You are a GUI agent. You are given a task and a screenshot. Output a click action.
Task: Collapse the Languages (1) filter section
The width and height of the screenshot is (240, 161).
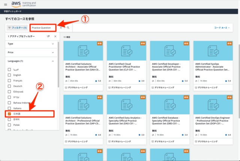[x=31, y=61]
